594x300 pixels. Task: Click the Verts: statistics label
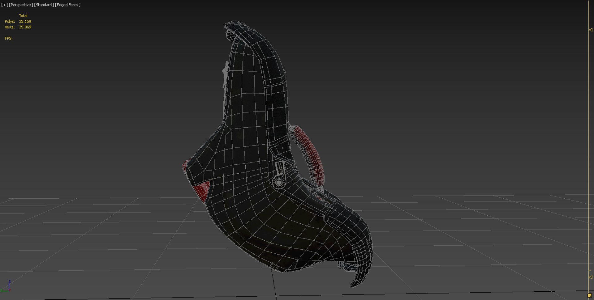[10, 27]
